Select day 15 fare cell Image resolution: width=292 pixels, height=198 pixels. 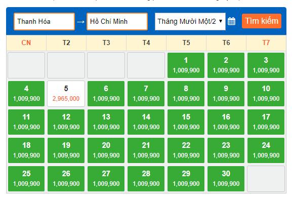[x=186, y=122]
